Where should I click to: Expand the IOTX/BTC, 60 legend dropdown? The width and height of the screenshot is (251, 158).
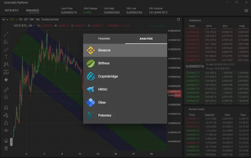pyautogui.click(x=34, y=26)
